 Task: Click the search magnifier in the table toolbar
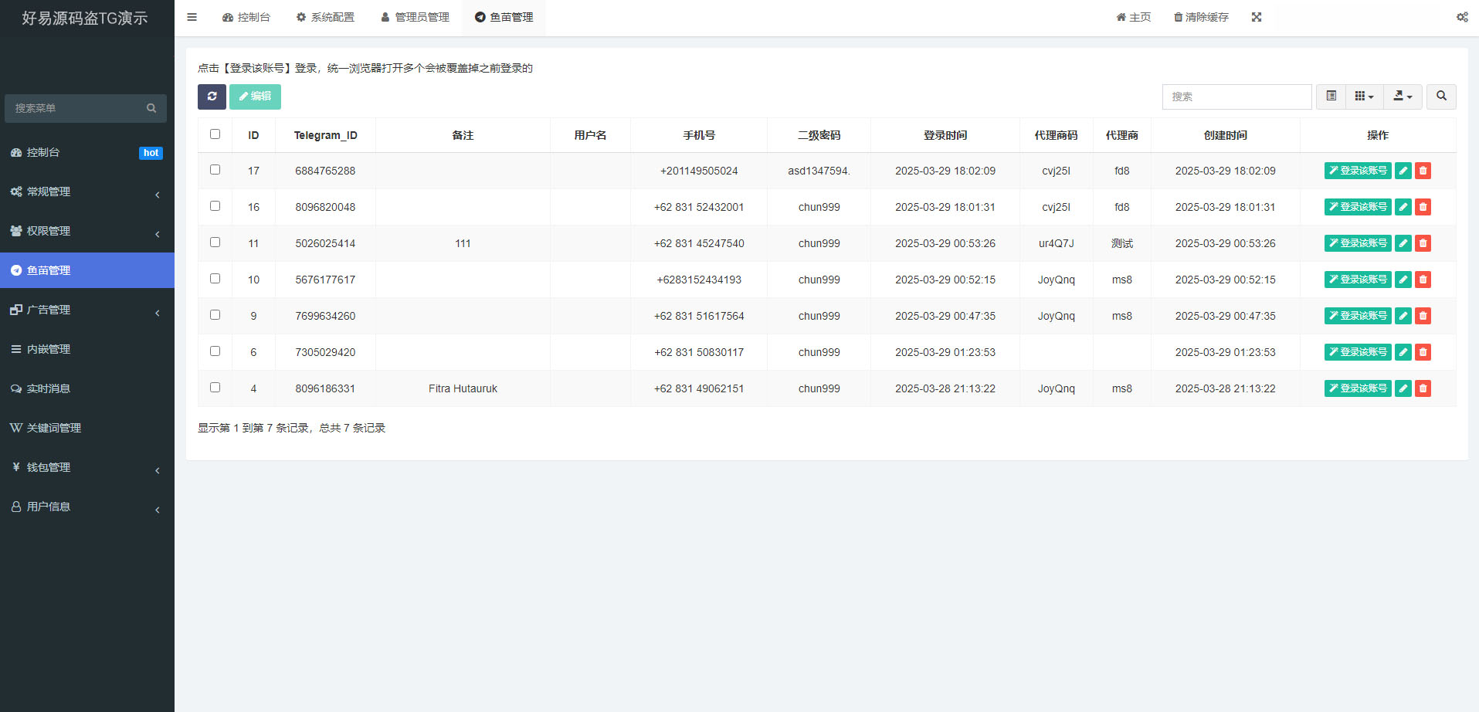point(1440,97)
